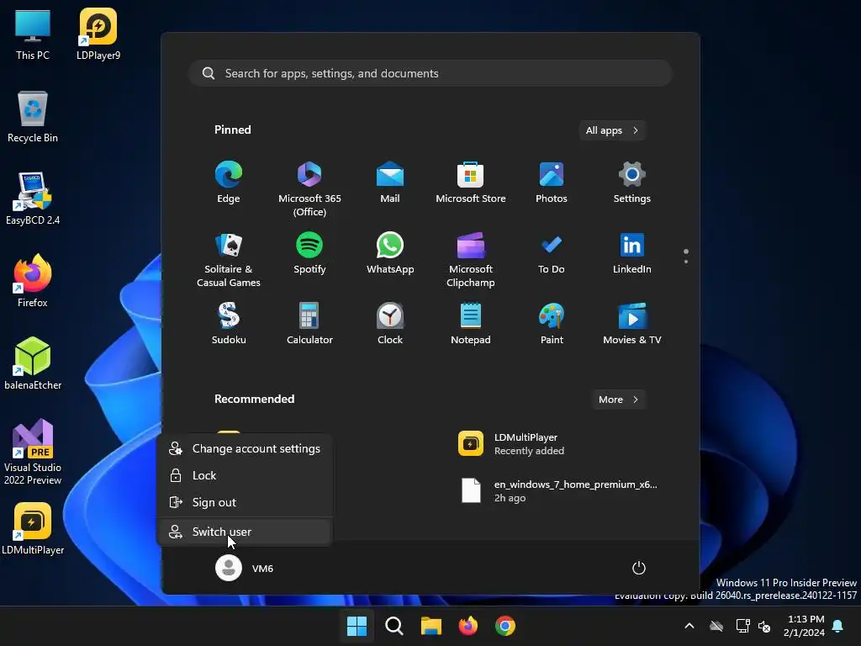Select Firefox desktop shortcut
Screen dimensions: 861x646
[33, 281]
